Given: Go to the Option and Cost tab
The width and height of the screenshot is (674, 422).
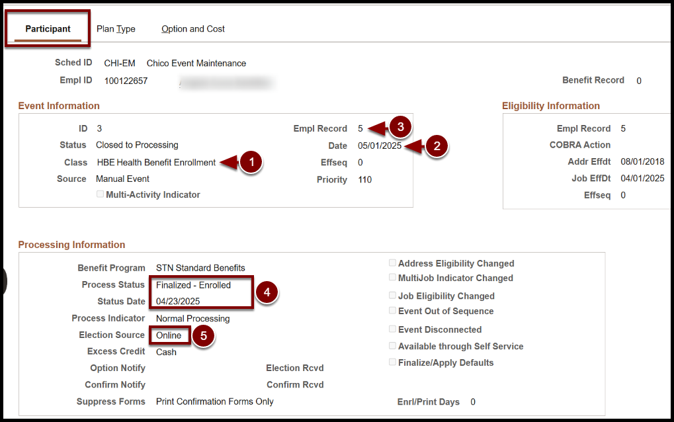Looking at the screenshot, I should (x=193, y=29).
